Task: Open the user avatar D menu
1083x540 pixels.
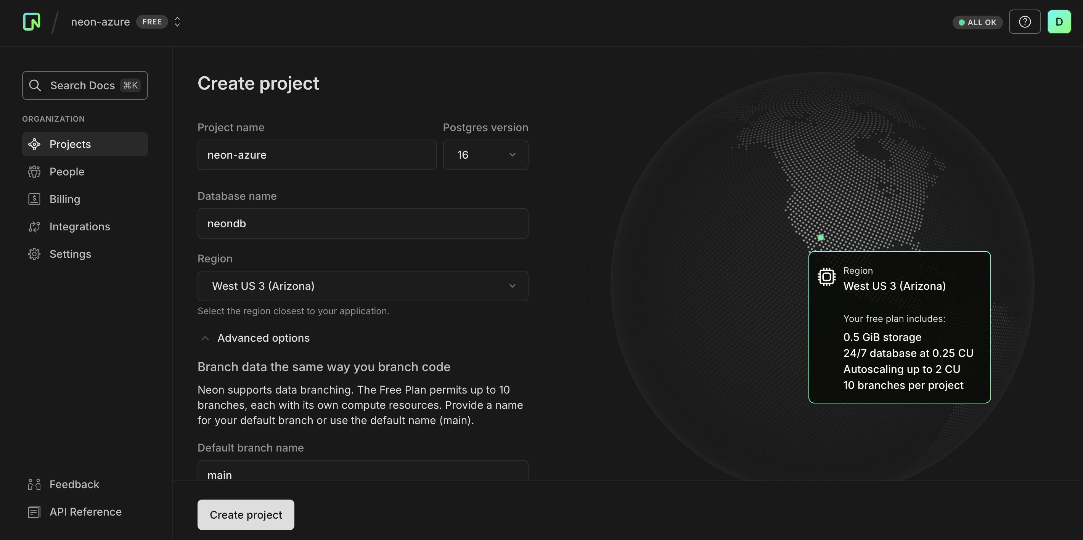Action: (1059, 22)
